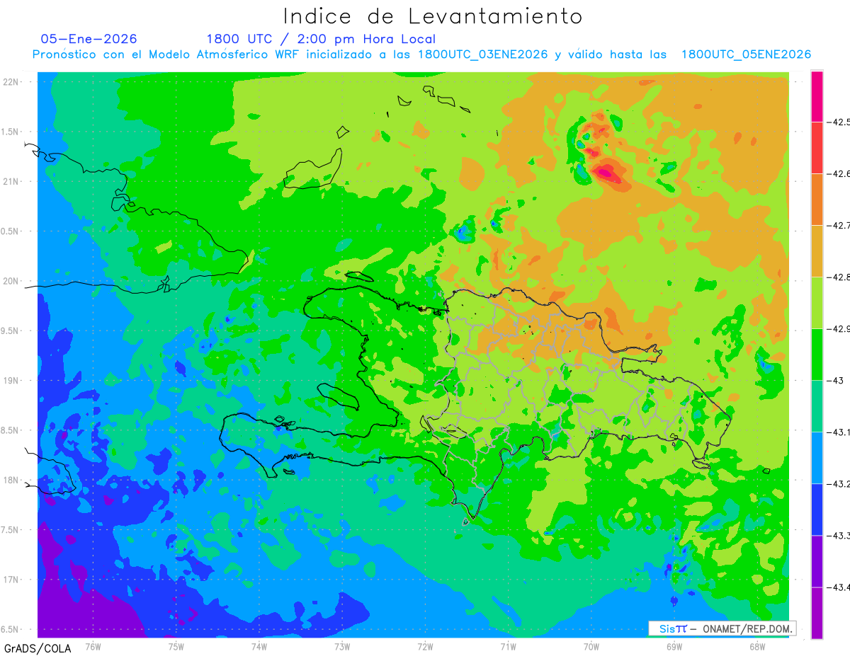Click the 18N latitude label

[12, 481]
